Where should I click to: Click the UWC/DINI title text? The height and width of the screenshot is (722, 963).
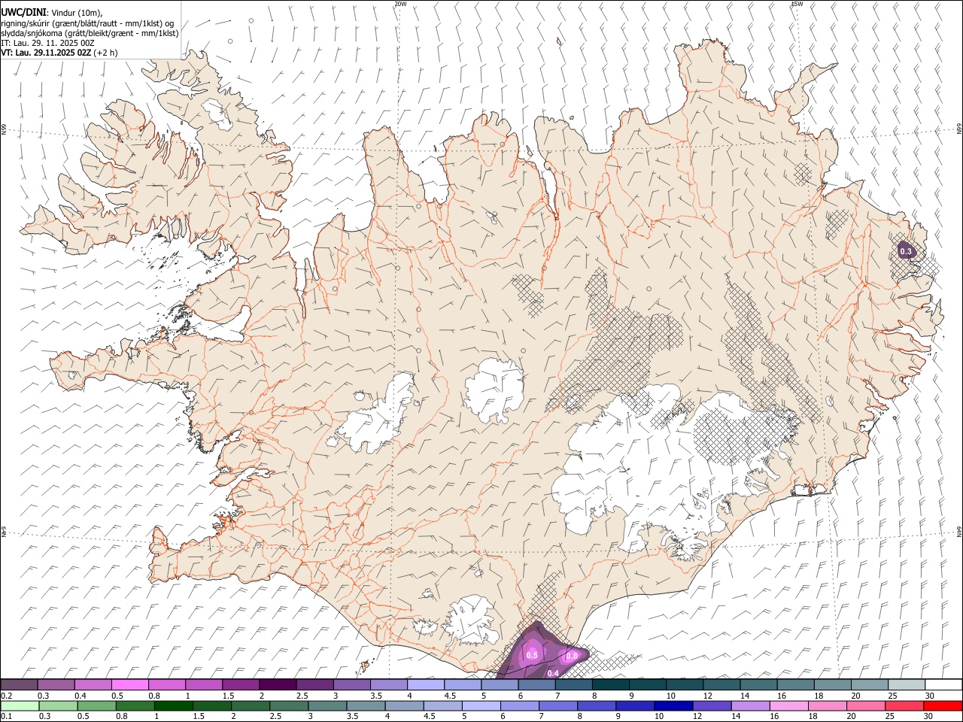pos(23,13)
